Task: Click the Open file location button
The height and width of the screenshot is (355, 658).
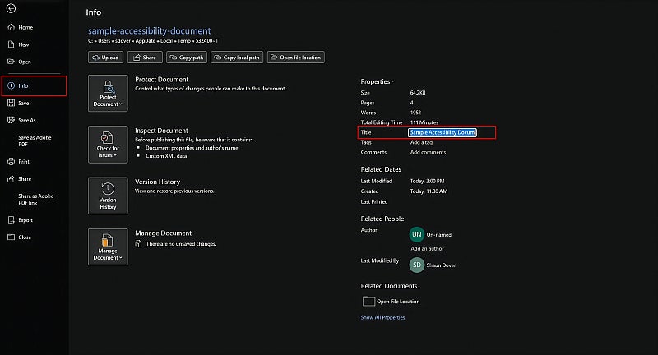Action: [296, 58]
